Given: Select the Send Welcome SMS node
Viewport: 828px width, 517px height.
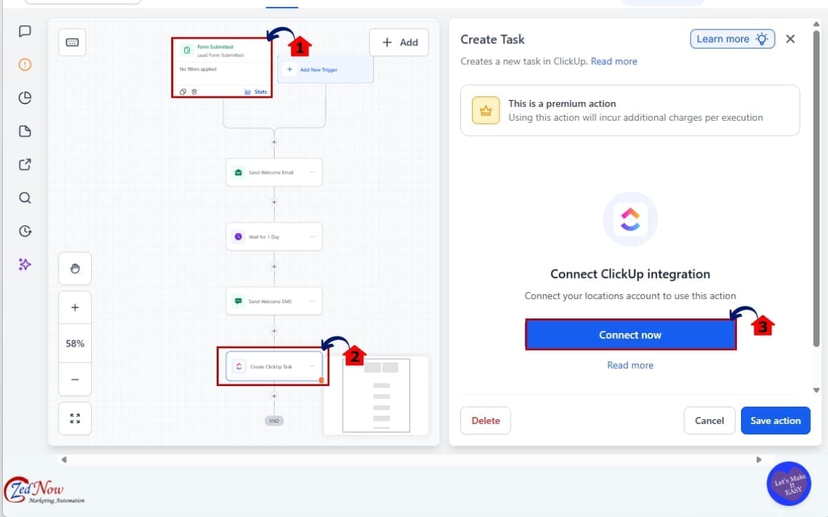Looking at the screenshot, I should click(274, 301).
